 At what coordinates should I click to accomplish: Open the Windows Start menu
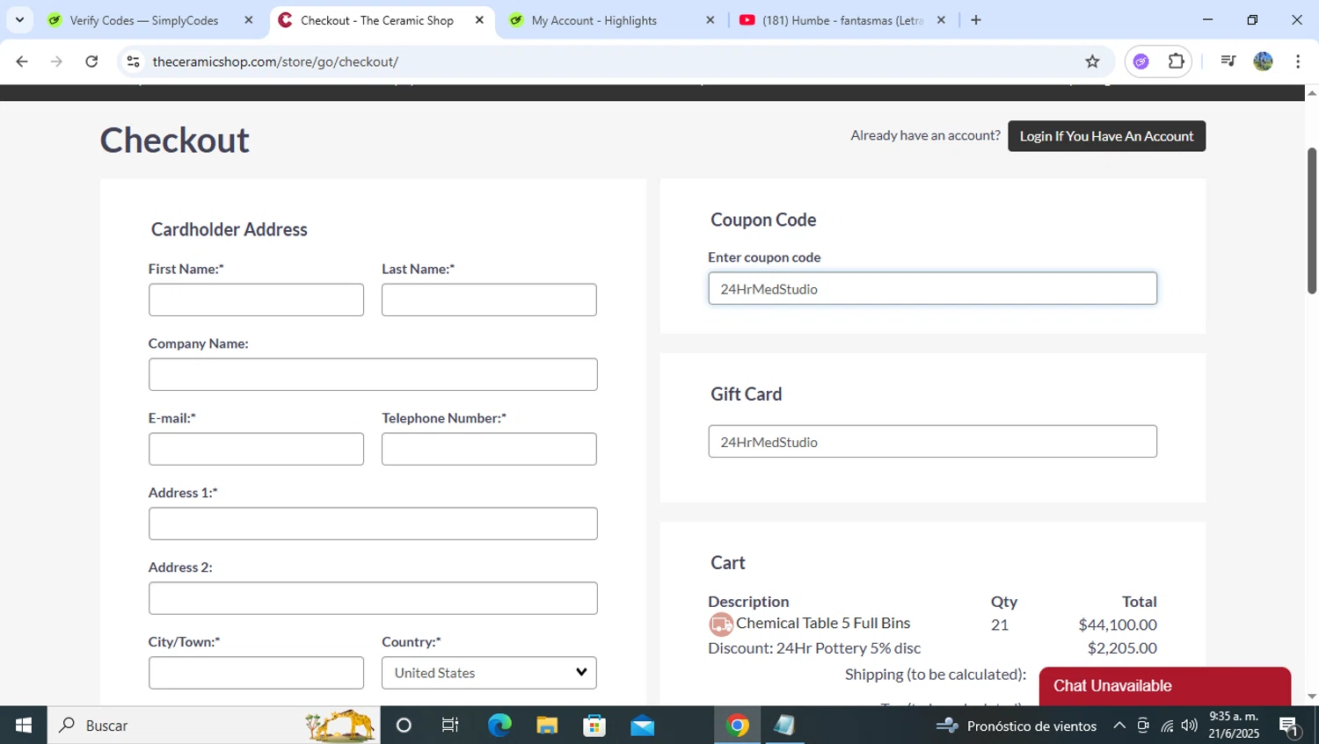click(x=24, y=725)
